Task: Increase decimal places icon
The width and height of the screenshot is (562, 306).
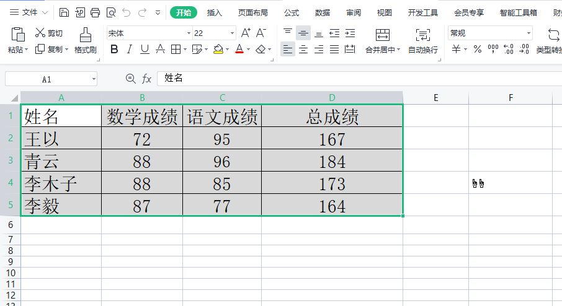Action: [509, 49]
